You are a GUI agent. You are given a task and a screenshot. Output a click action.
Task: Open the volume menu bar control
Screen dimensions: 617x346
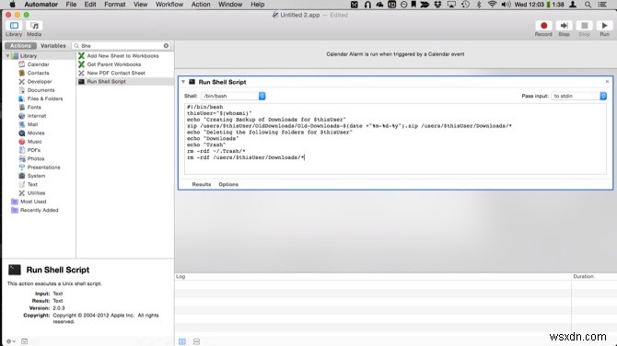[x=506, y=5]
